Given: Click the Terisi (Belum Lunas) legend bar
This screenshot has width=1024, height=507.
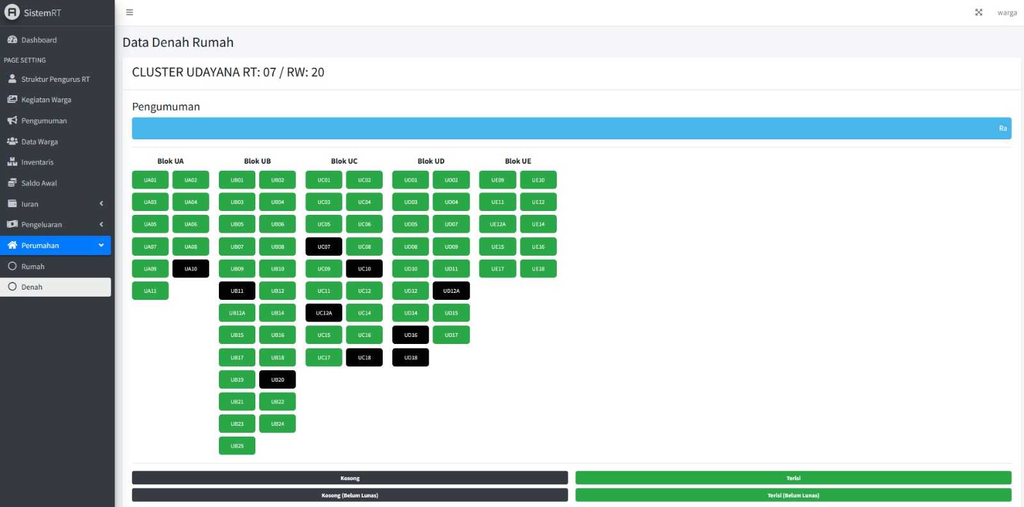Looking at the screenshot, I should (794, 495).
